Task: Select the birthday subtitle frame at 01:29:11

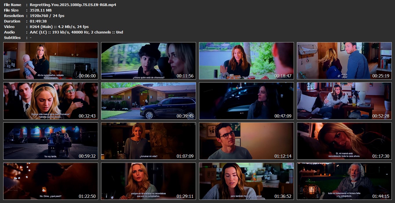Action: (149, 181)
